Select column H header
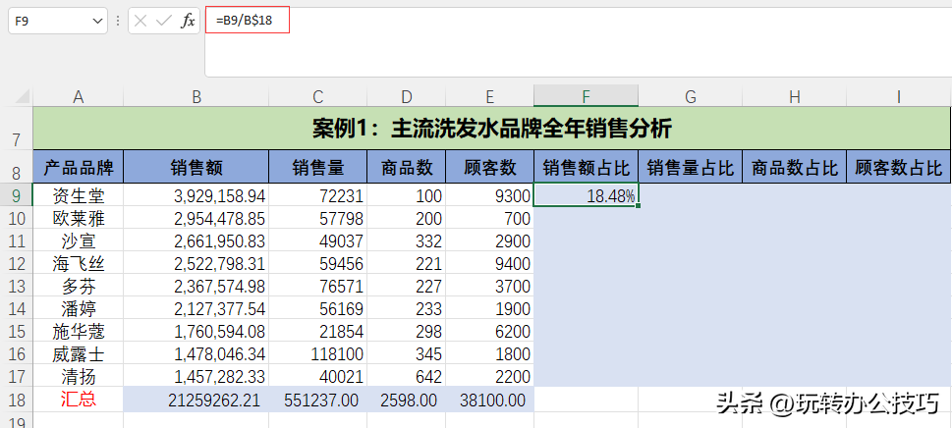Viewport: 952px width, 428px height. (794, 96)
